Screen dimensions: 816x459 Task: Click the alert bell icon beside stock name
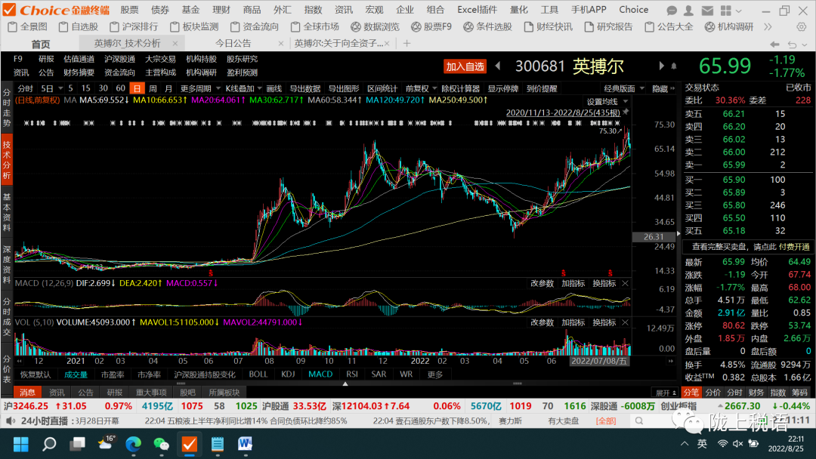pos(674,66)
